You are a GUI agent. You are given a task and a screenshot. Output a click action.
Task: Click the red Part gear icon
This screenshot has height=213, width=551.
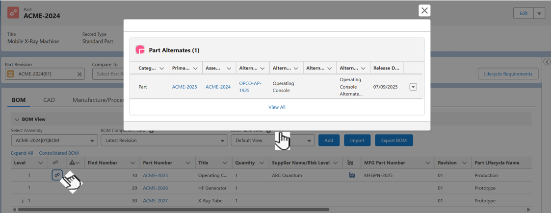coord(13,13)
